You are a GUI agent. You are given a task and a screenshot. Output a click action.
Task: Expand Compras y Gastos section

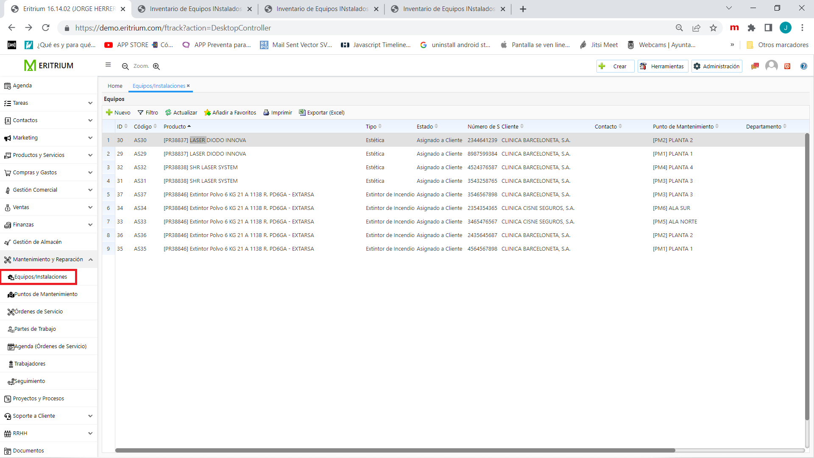[x=49, y=173]
